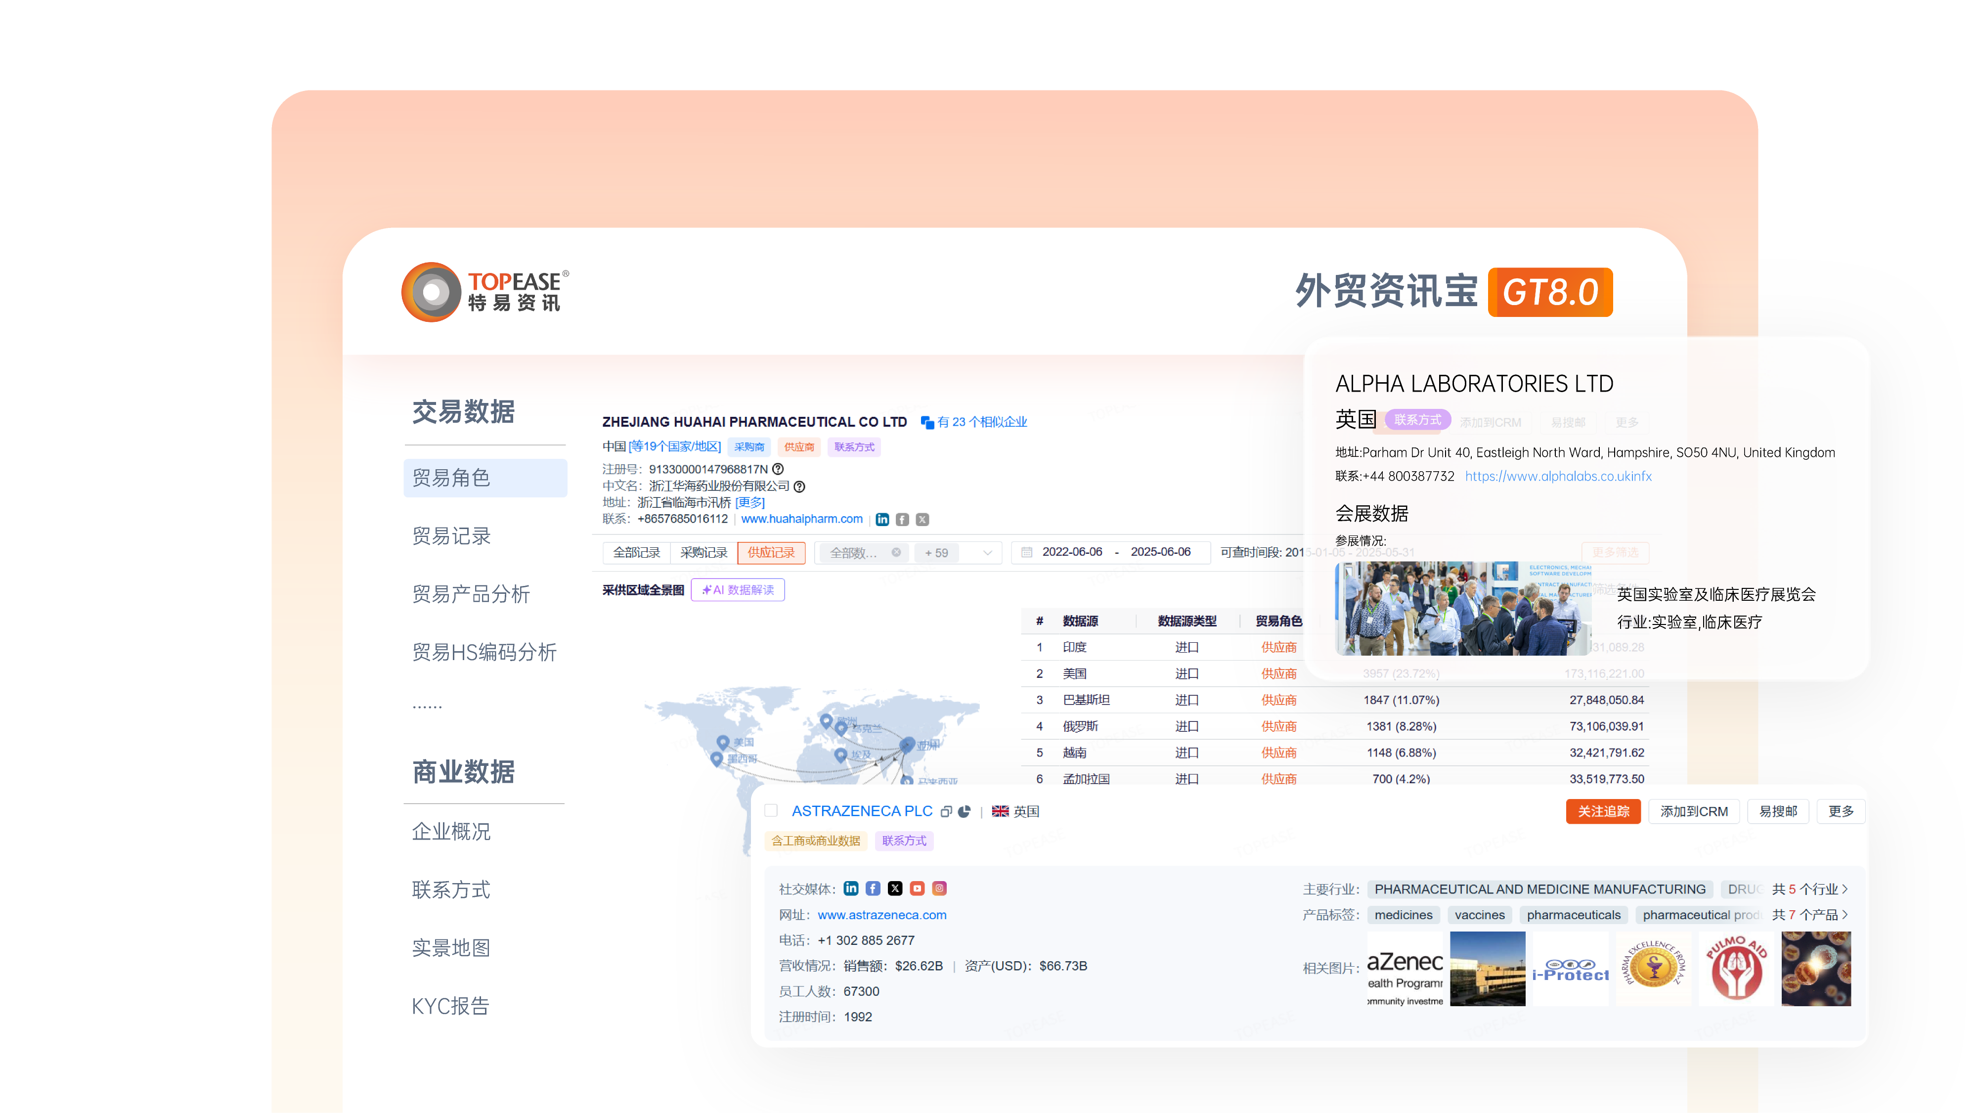This screenshot has width=1978, height=1113.
Task: Click the medicines product tag
Action: (1404, 915)
